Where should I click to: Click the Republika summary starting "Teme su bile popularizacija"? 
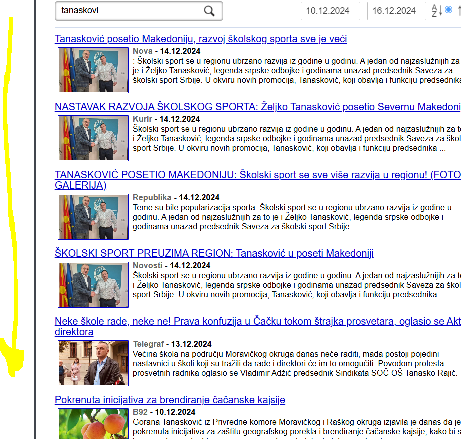(x=292, y=217)
